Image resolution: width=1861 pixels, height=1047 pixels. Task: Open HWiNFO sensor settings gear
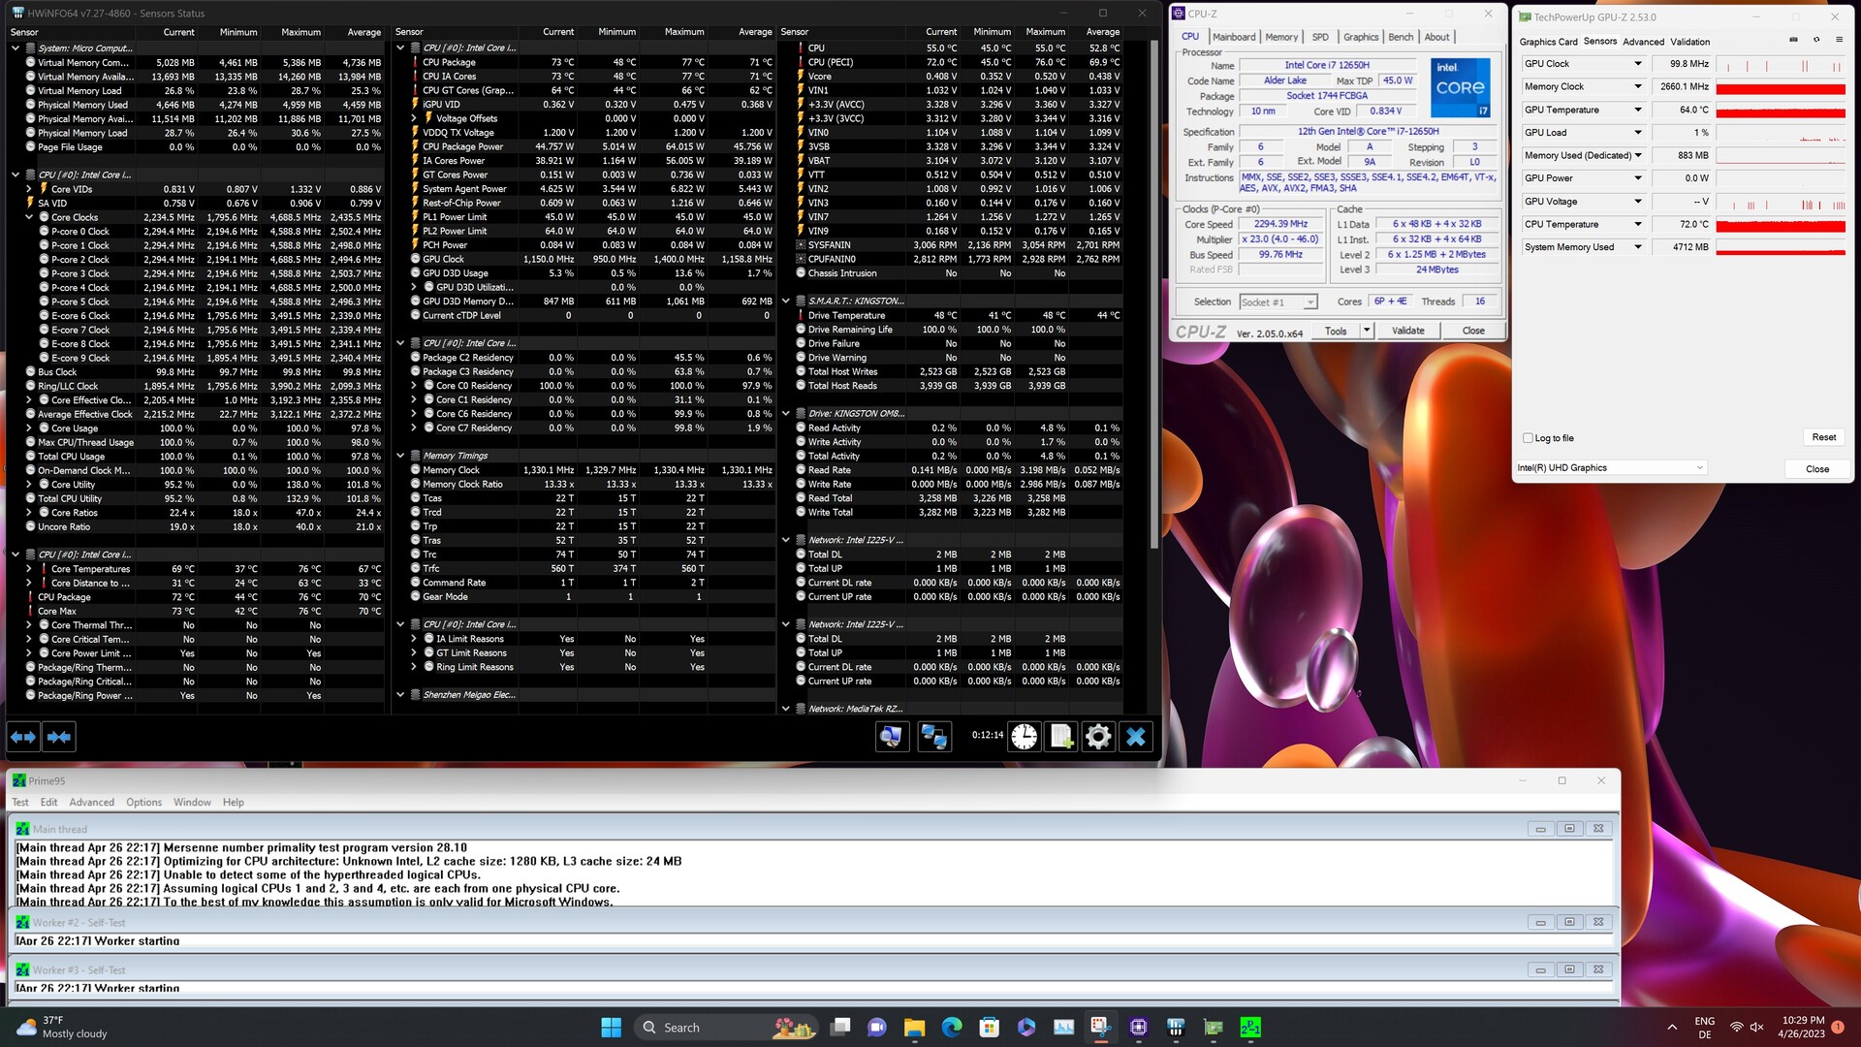click(1098, 738)
